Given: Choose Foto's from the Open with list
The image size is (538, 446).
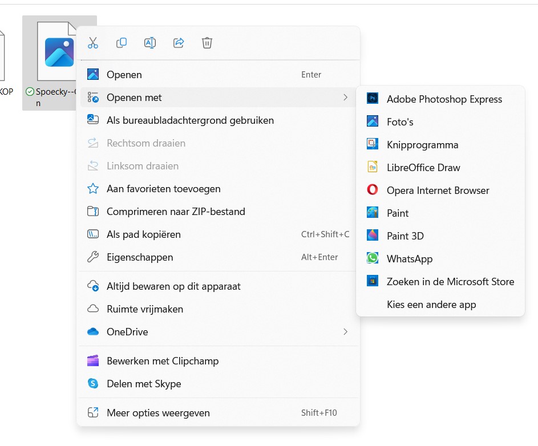Looking at the screenshot, I should click(x=399, y=122).
